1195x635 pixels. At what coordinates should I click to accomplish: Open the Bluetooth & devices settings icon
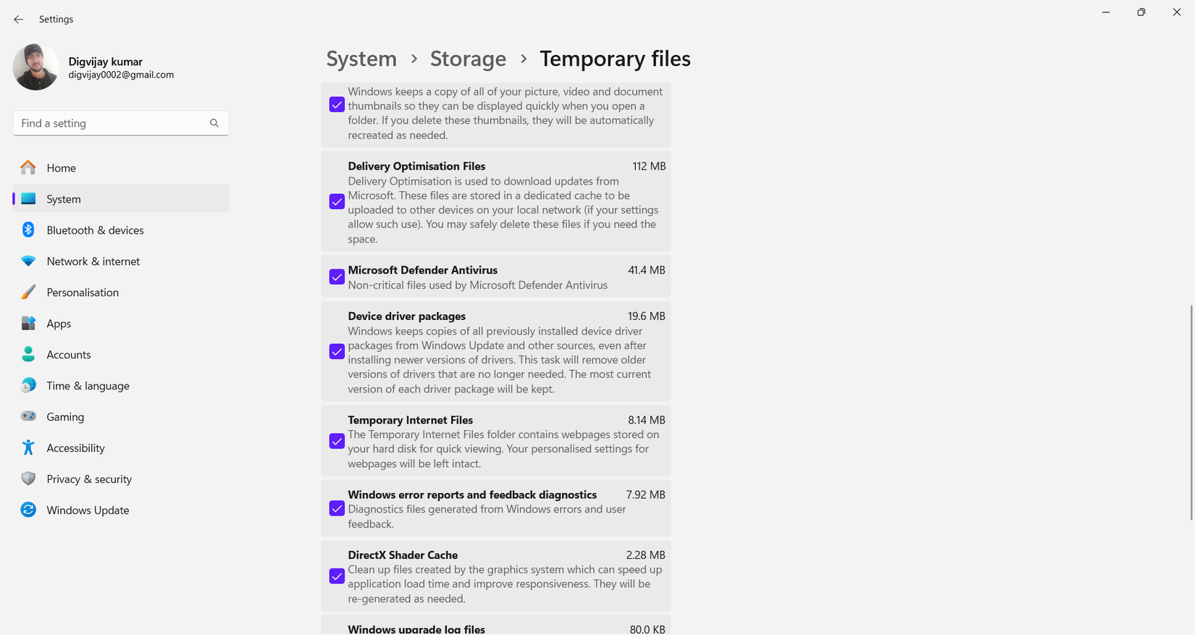pos(28,230)
